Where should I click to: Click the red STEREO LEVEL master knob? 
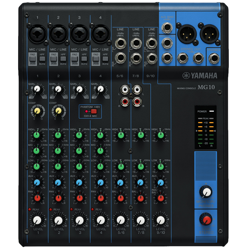point(206,219)
